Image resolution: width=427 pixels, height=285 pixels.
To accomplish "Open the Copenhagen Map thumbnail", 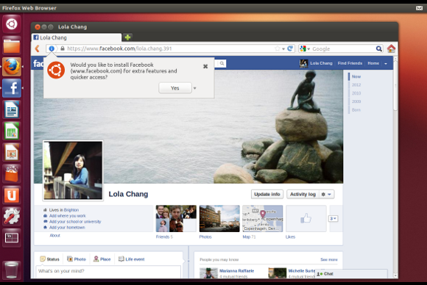I will pos(263,218).
